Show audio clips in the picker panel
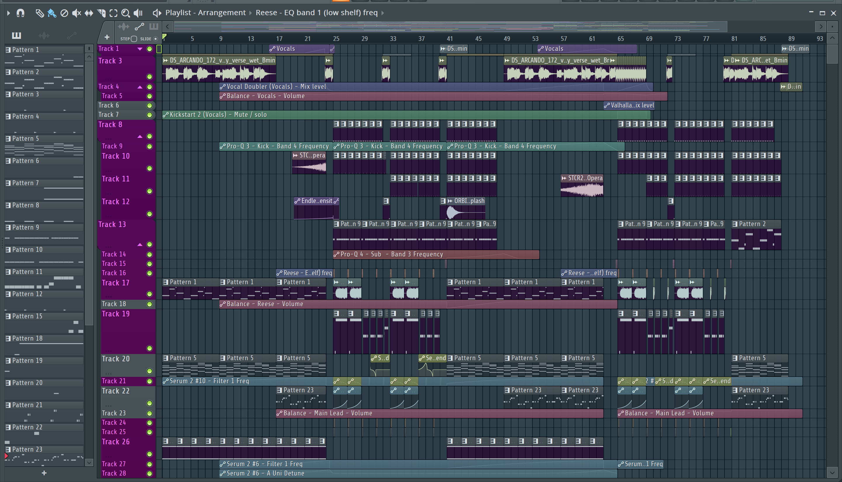This screenshot has width=842, height=482. [x=44, y=35]
